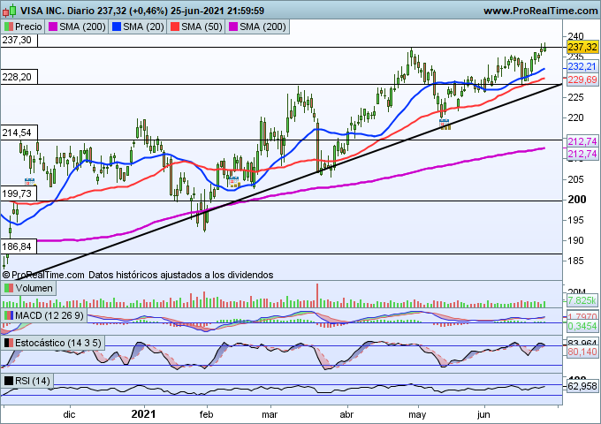This screenshot has height=424, width=601.
Task: Click the bold 200 price axis value
Action: 577,200
